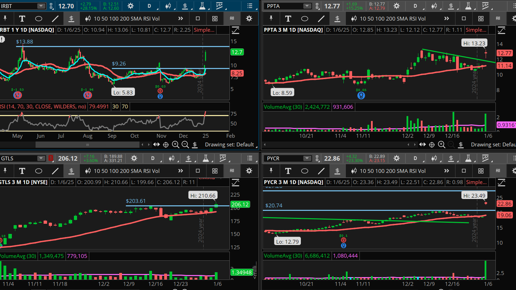Expand the double-chevron more tools in IRBT toolbar

[x=180, y=18]
